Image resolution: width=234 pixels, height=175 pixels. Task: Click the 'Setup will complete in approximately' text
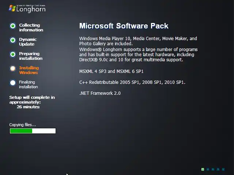pyautogui.click(x=32, y=100)
